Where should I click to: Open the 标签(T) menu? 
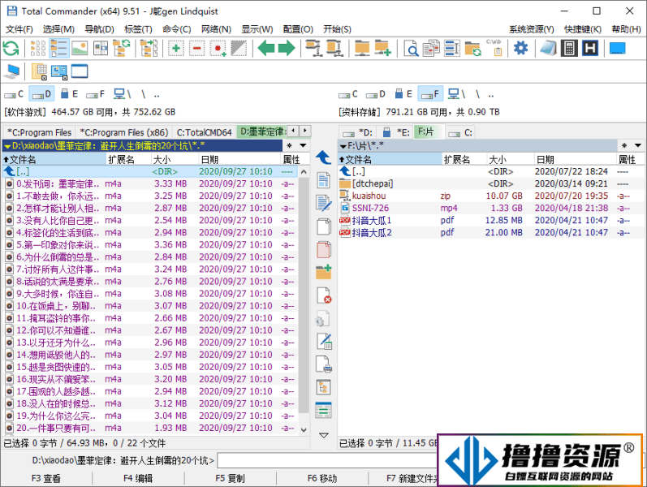click(x=138, y=29)
